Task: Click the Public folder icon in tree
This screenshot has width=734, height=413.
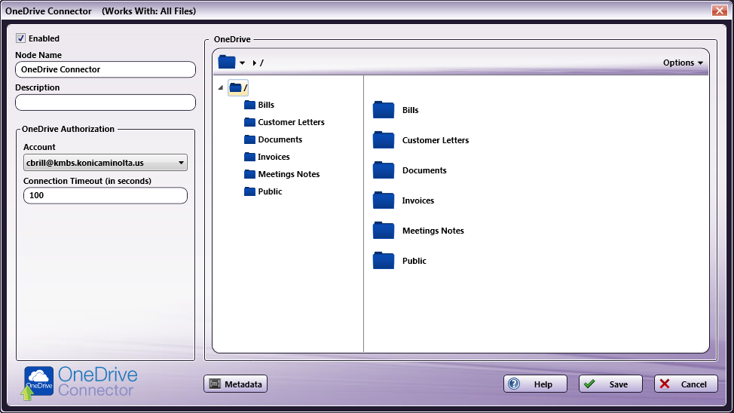Action: click(250, 191)
